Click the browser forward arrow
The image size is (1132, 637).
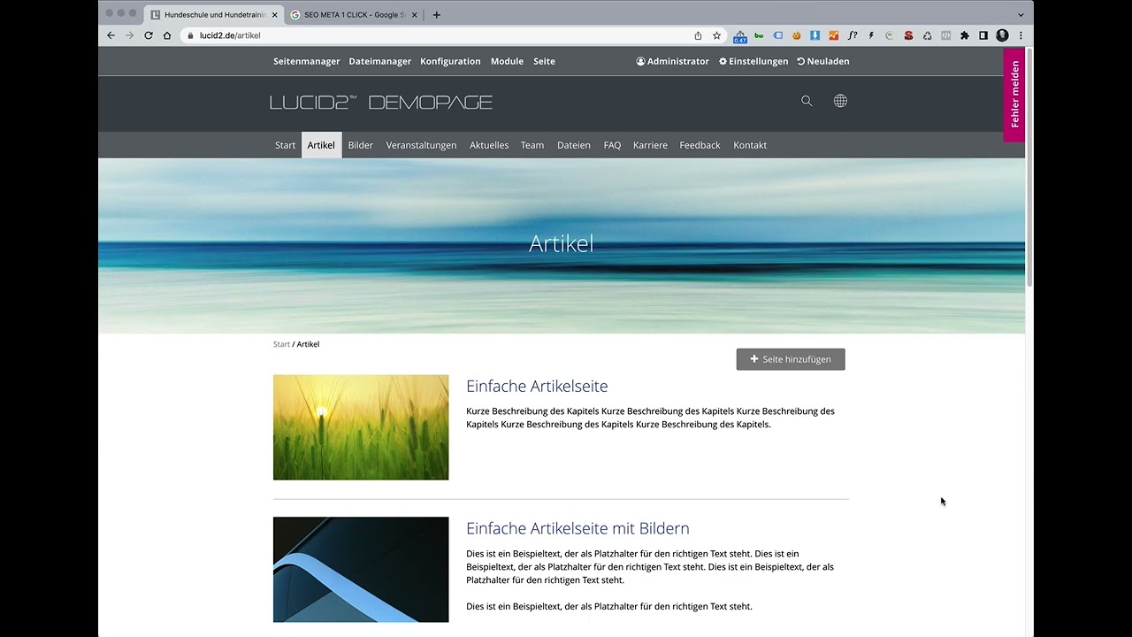click(129, 35)
